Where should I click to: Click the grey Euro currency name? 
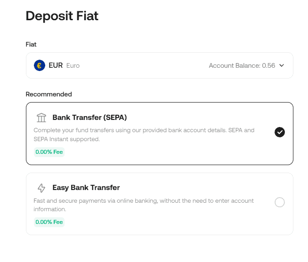click(73, 66)
